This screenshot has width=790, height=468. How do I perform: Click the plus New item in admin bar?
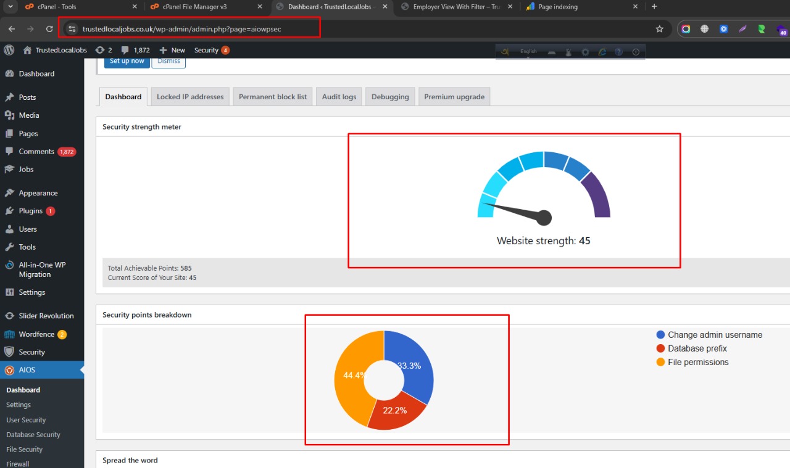coord(172,50)
